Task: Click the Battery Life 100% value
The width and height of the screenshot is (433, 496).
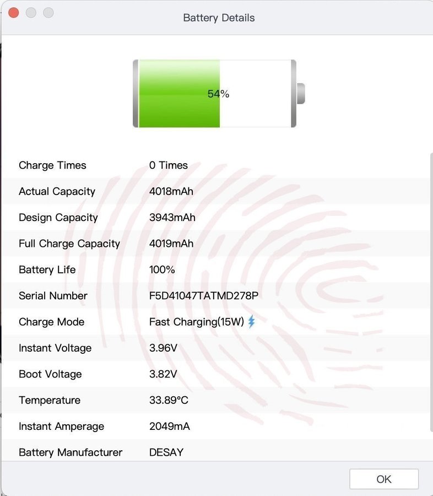Action: click(x=162, y=270)
